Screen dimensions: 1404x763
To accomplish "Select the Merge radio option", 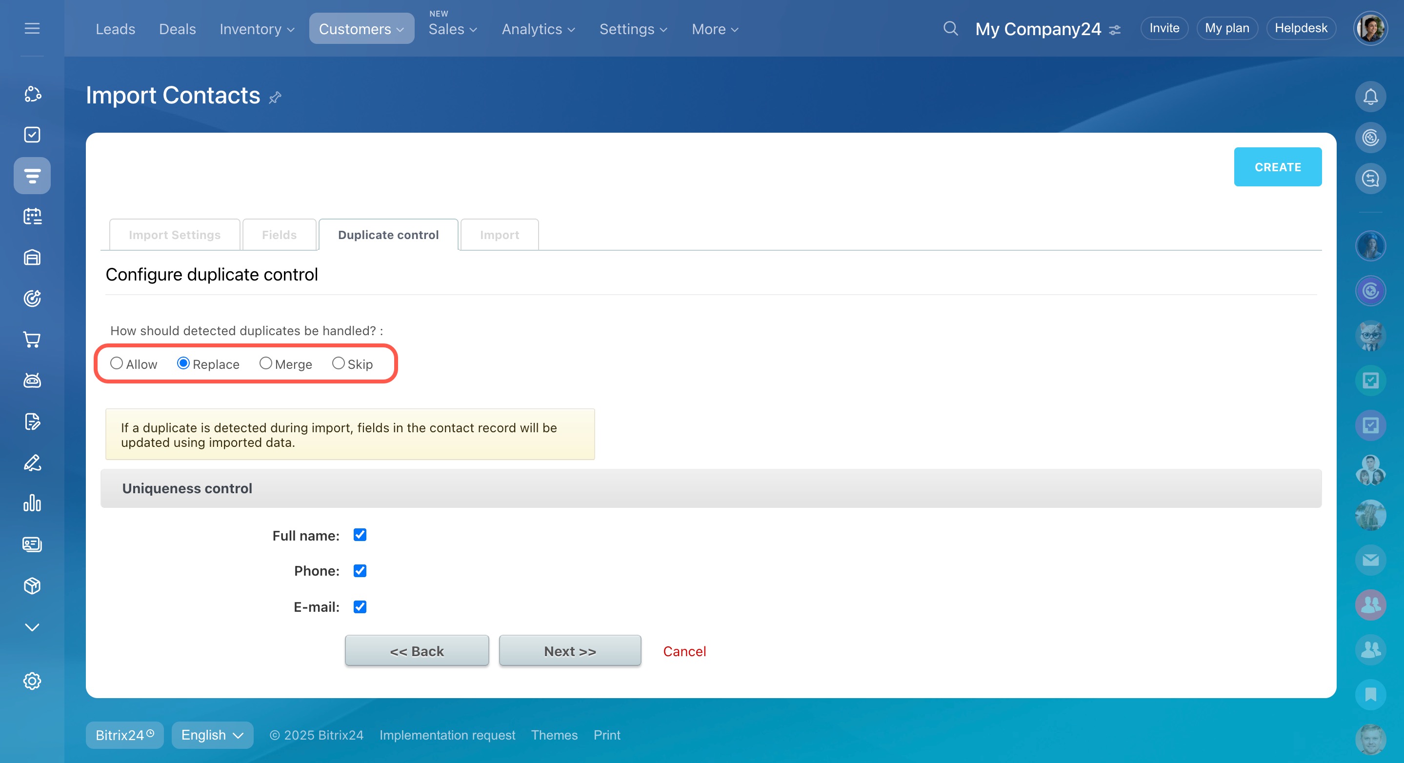I will [265, 363].
